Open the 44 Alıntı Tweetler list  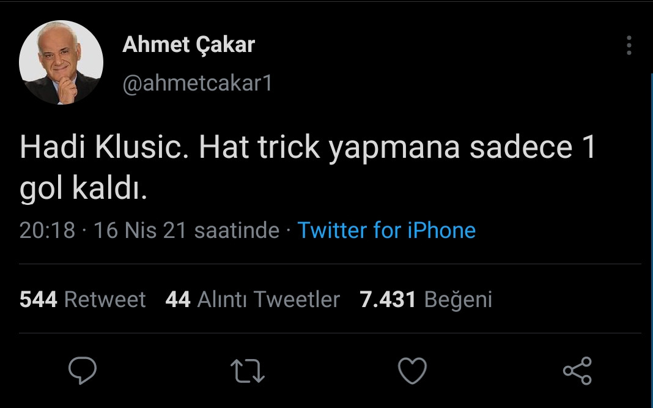click(253, 299)
